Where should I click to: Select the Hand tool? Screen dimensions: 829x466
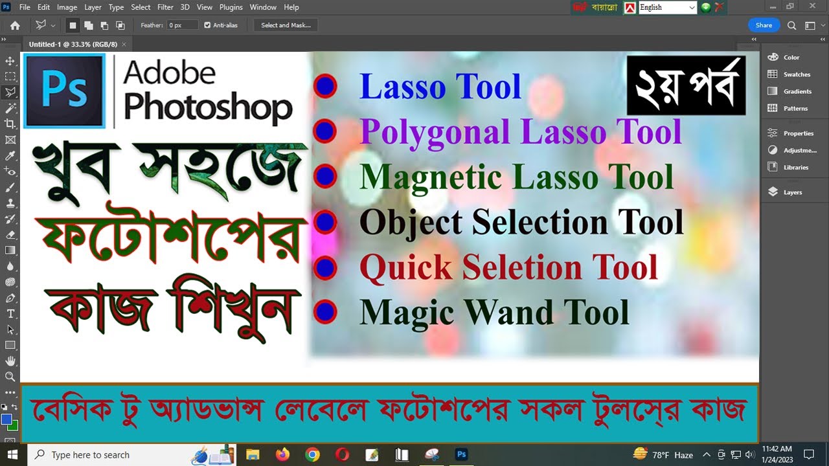click(10, 361)
